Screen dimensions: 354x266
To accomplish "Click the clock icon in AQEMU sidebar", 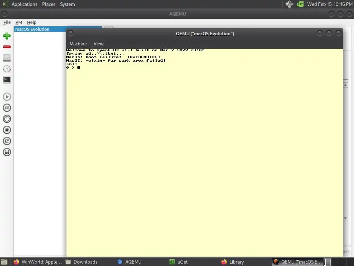I will click(x=7, y=69).
